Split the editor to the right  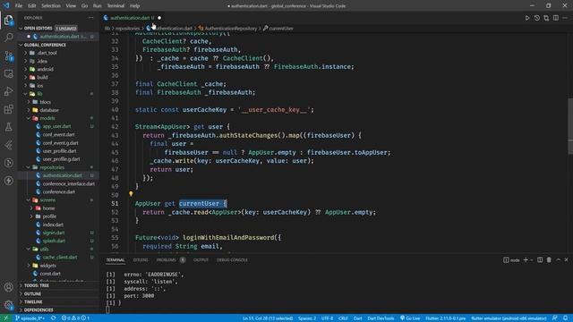point(555,18)
